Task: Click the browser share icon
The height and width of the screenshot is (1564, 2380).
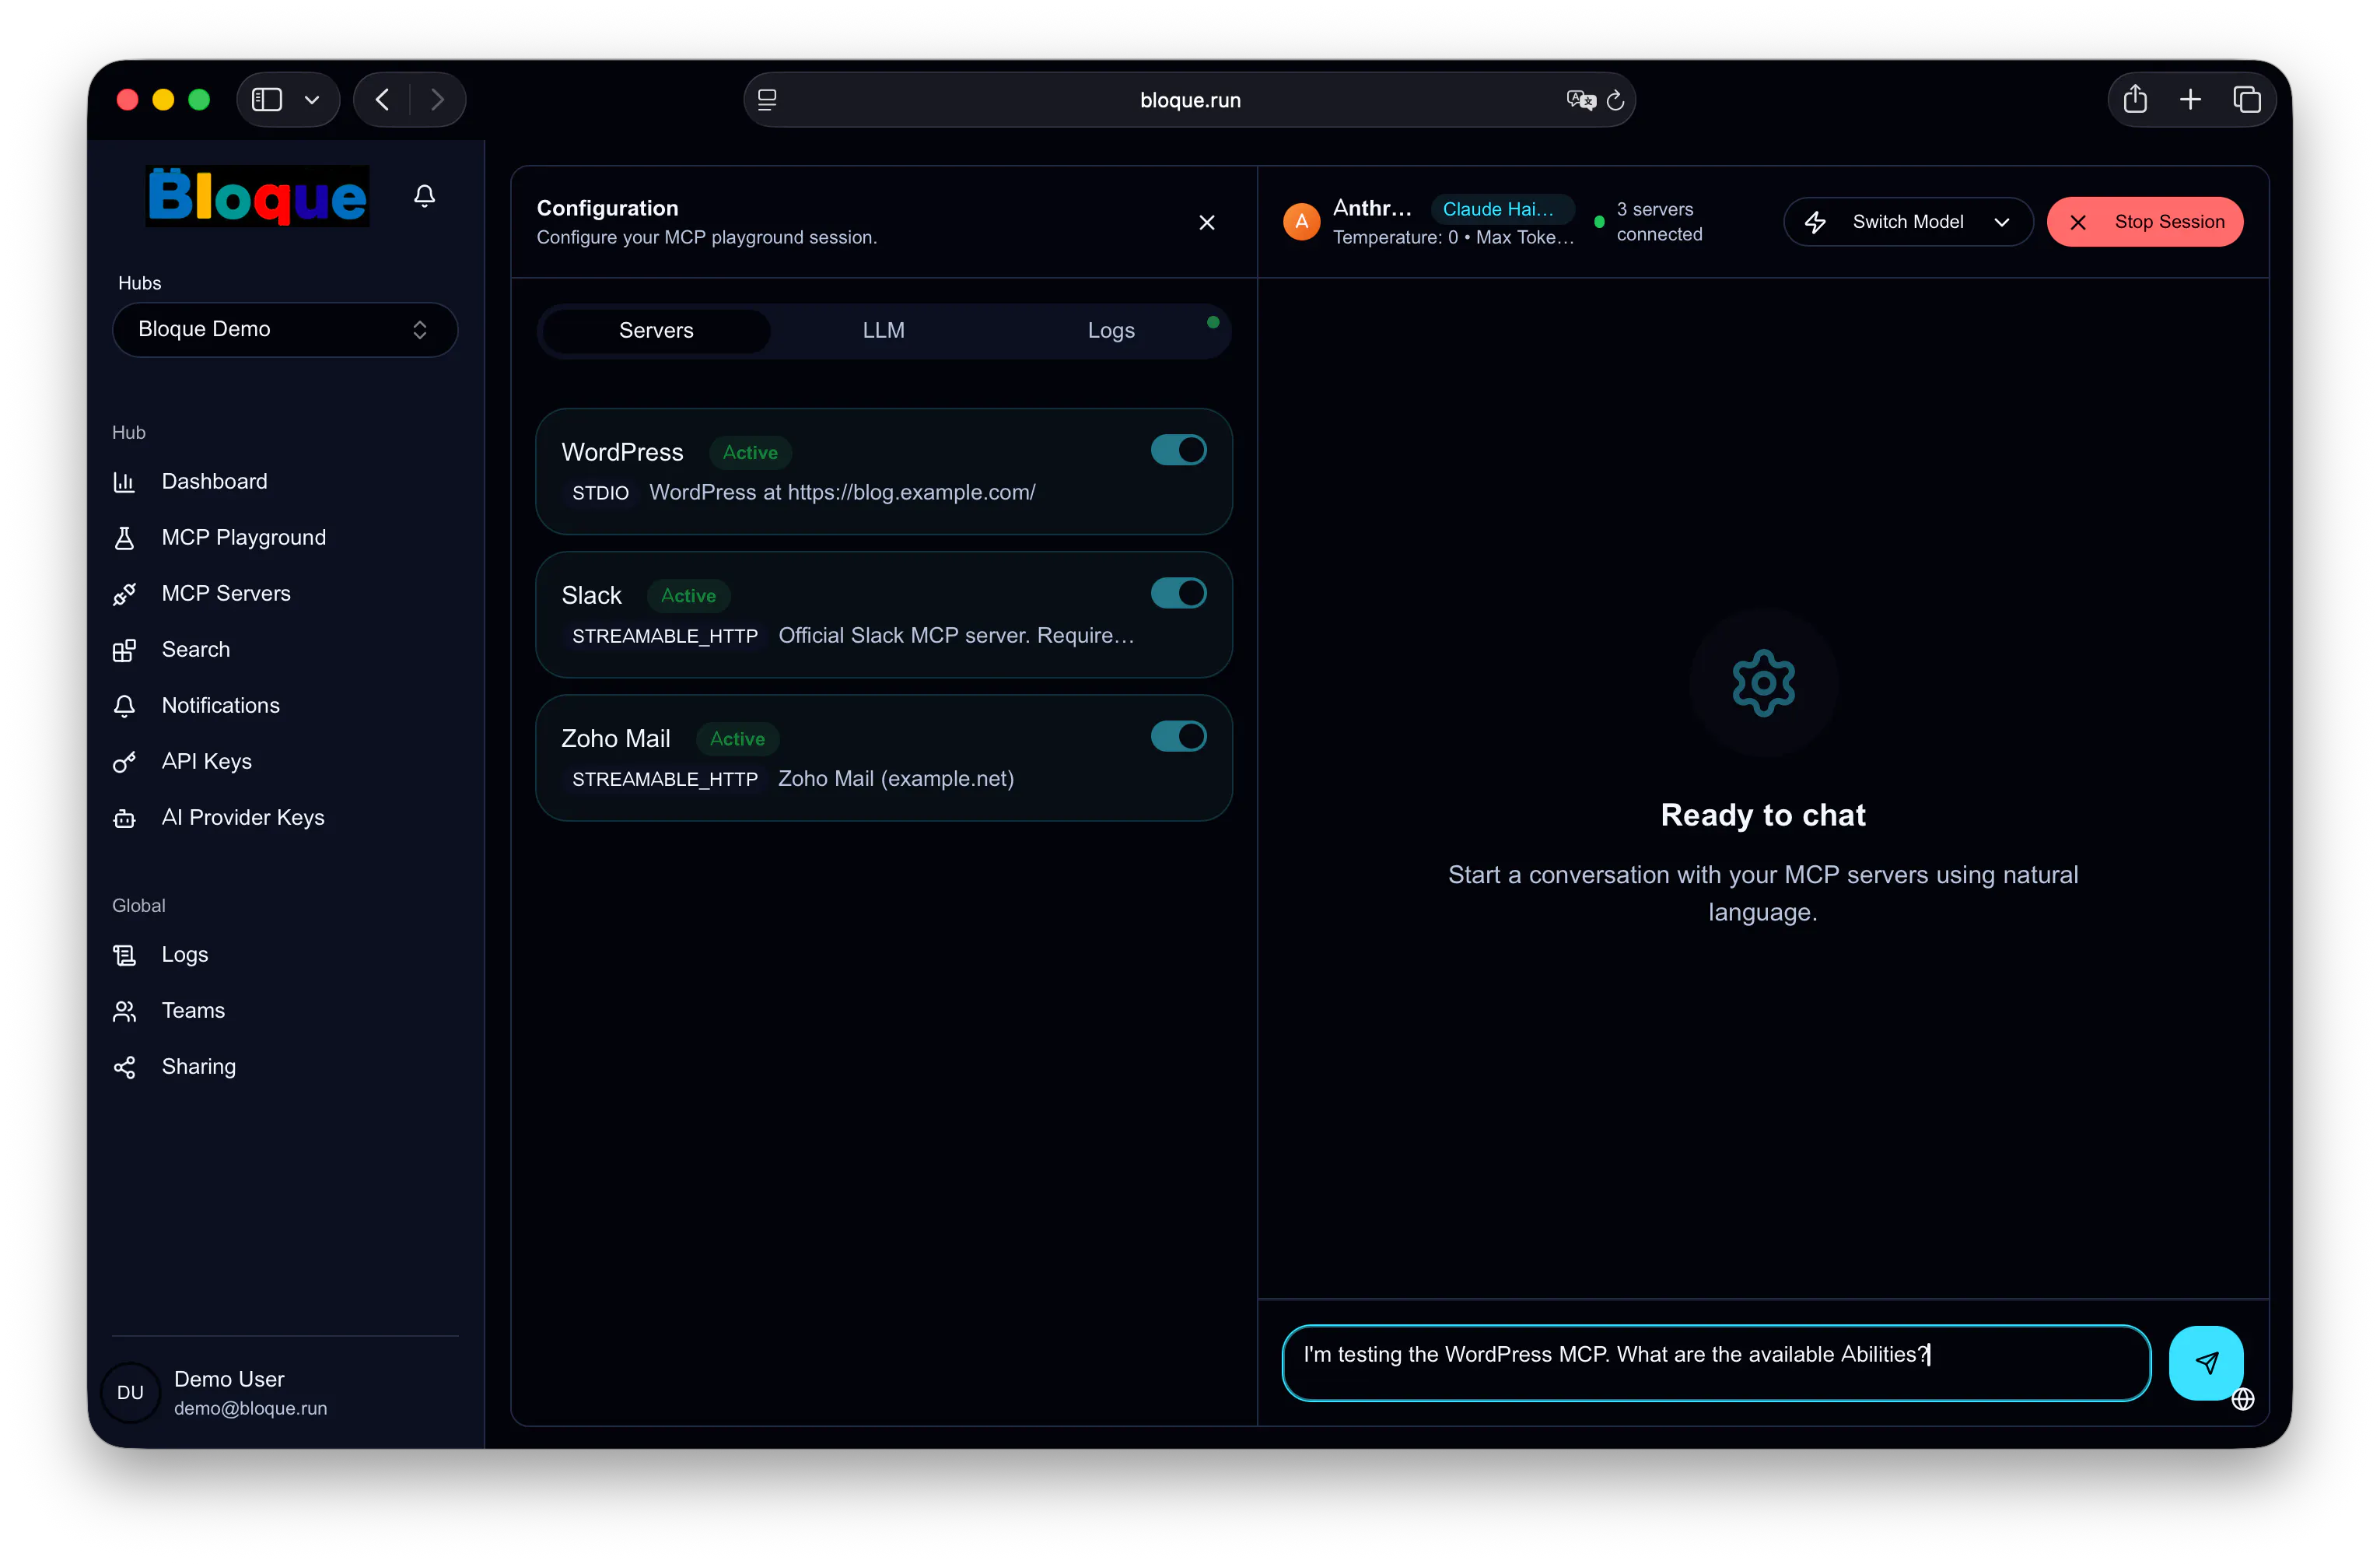Action: click(2135, 99)
